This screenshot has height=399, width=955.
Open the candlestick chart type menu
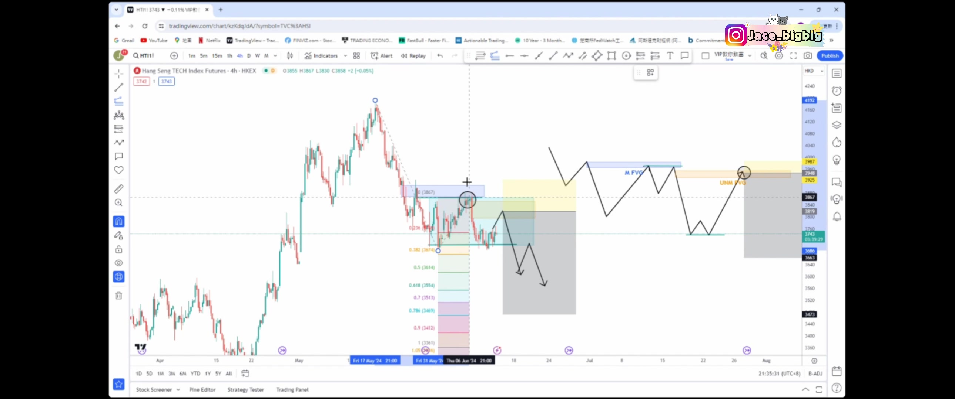tap(290, 55)
